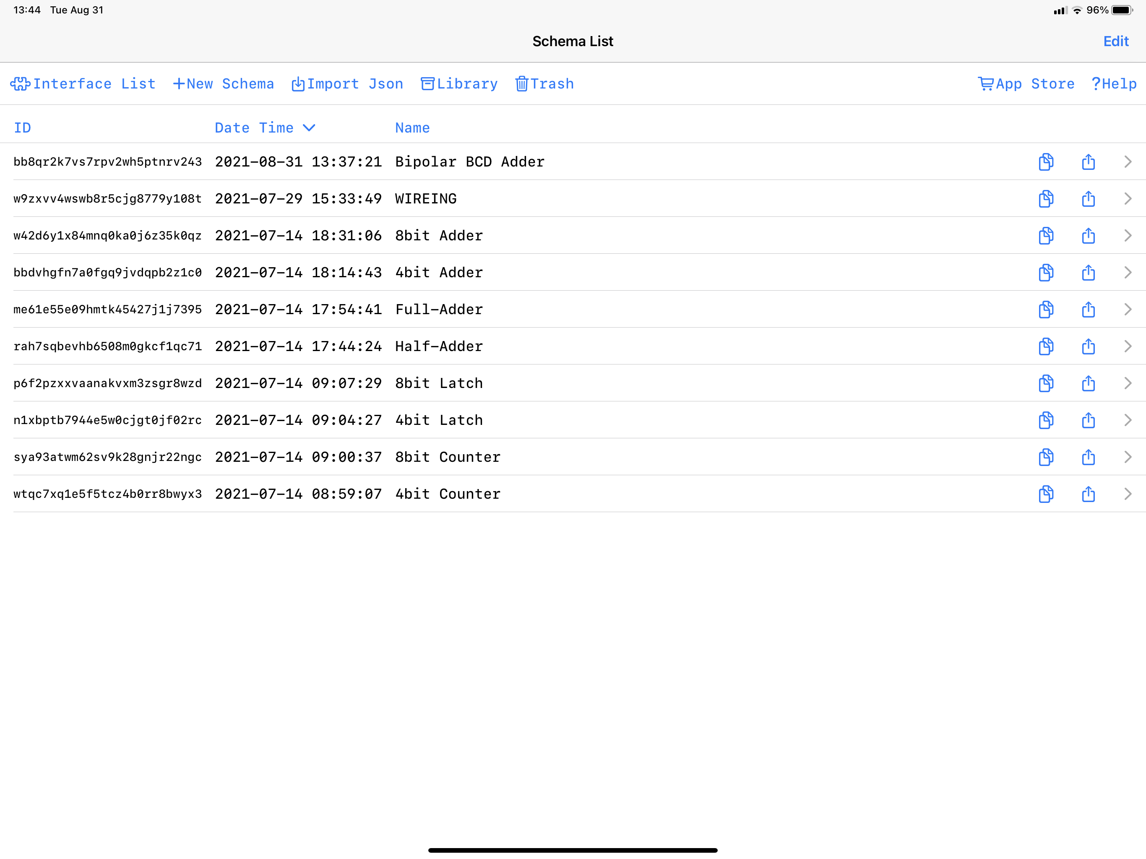1146x859 pixels.
Task: Open 8bit Adder row chevron
Action: pos(1128,236)
